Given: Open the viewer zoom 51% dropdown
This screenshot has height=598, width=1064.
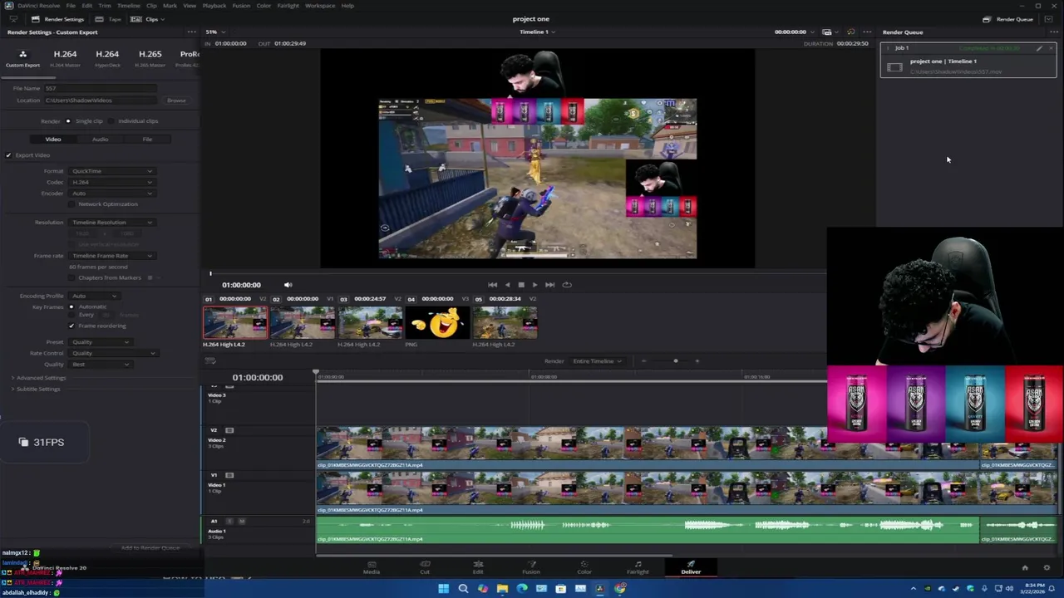Looking at the screenshot, I should click(x=214, y=32).
